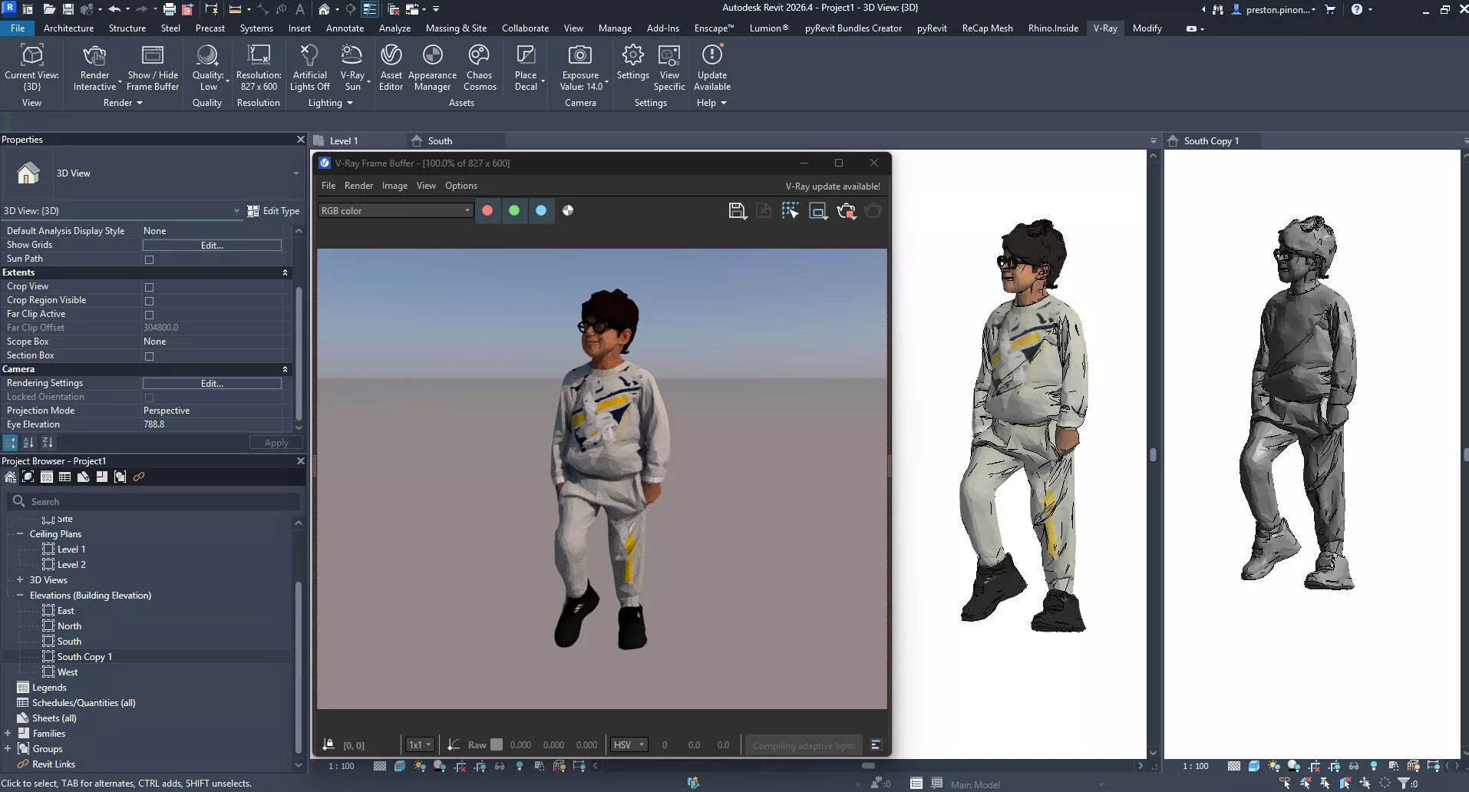Select West elevation in Project Browser
1469x792 pixels.
tap(68, 672)
